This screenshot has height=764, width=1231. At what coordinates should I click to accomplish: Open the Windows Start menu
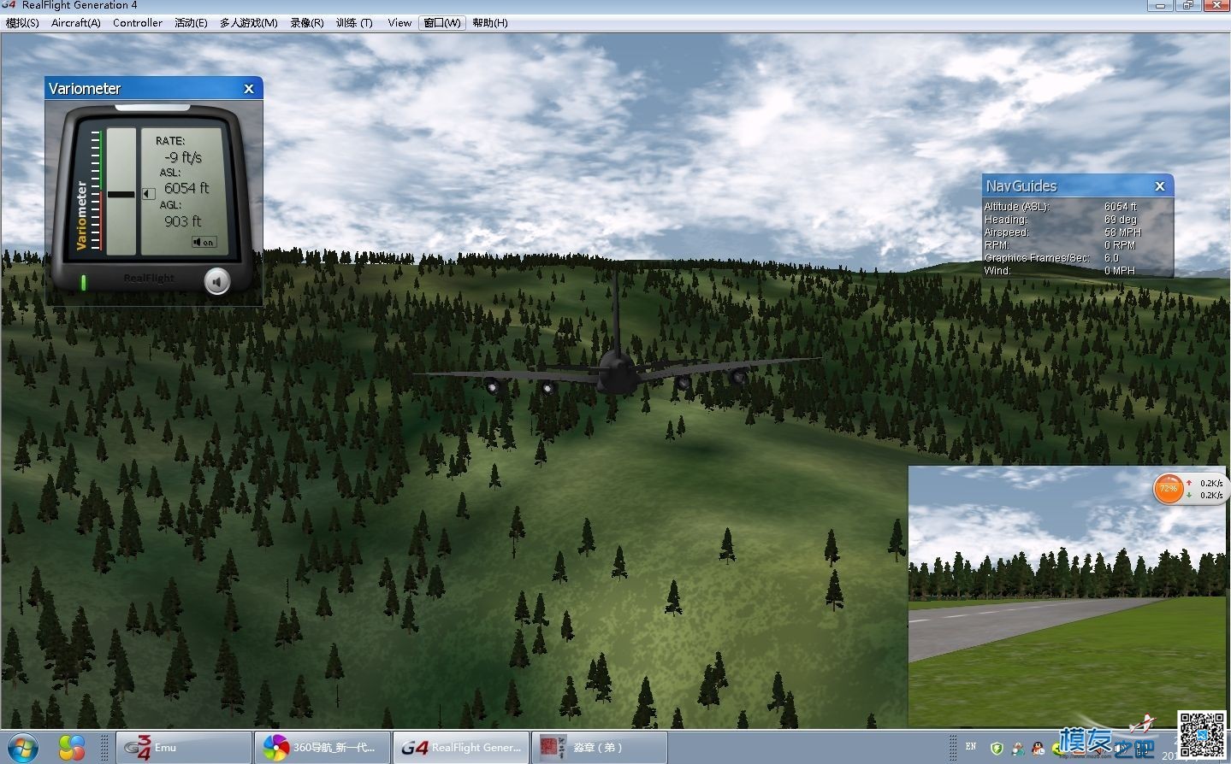22,748
